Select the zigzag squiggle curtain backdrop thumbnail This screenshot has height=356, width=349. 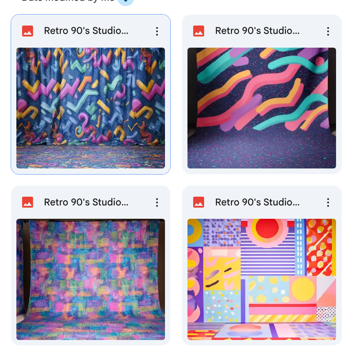91,108
